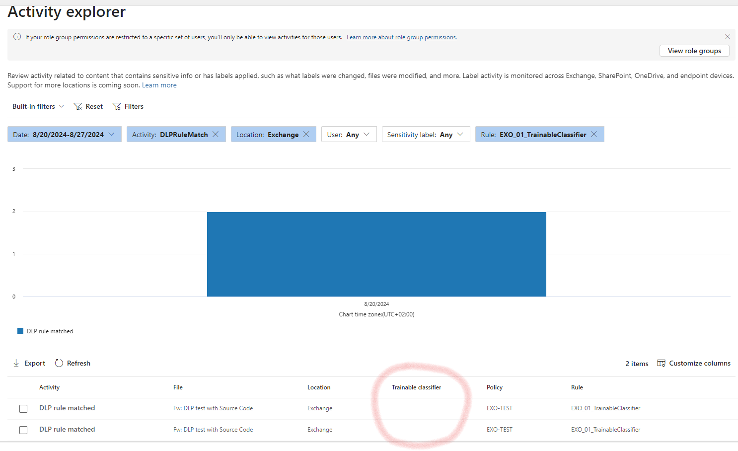Click the View role groups button

(x=694, y=50)
